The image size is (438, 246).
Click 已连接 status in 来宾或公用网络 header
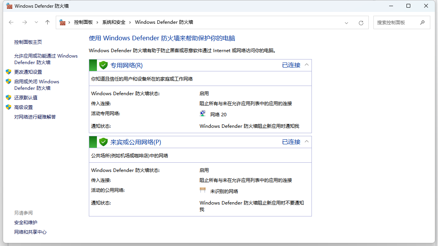tap(291, 142)
